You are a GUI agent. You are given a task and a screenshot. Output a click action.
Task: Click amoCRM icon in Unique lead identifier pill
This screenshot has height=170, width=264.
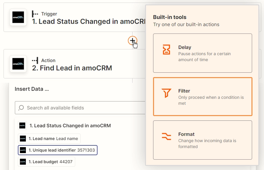(x=23, y=150)
